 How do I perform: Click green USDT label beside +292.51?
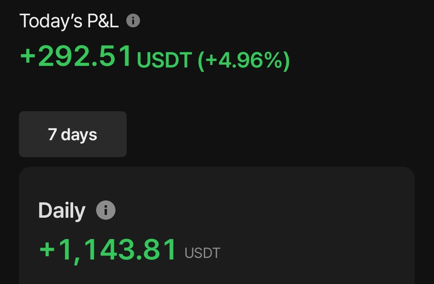[164, 60]
